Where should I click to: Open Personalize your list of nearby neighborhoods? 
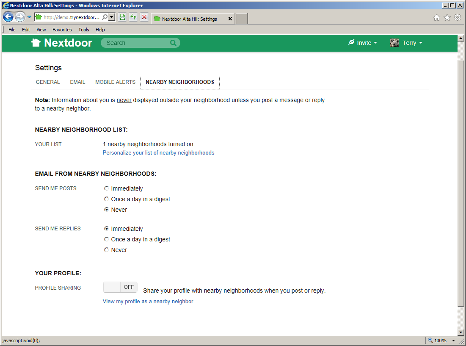point(158,152)
